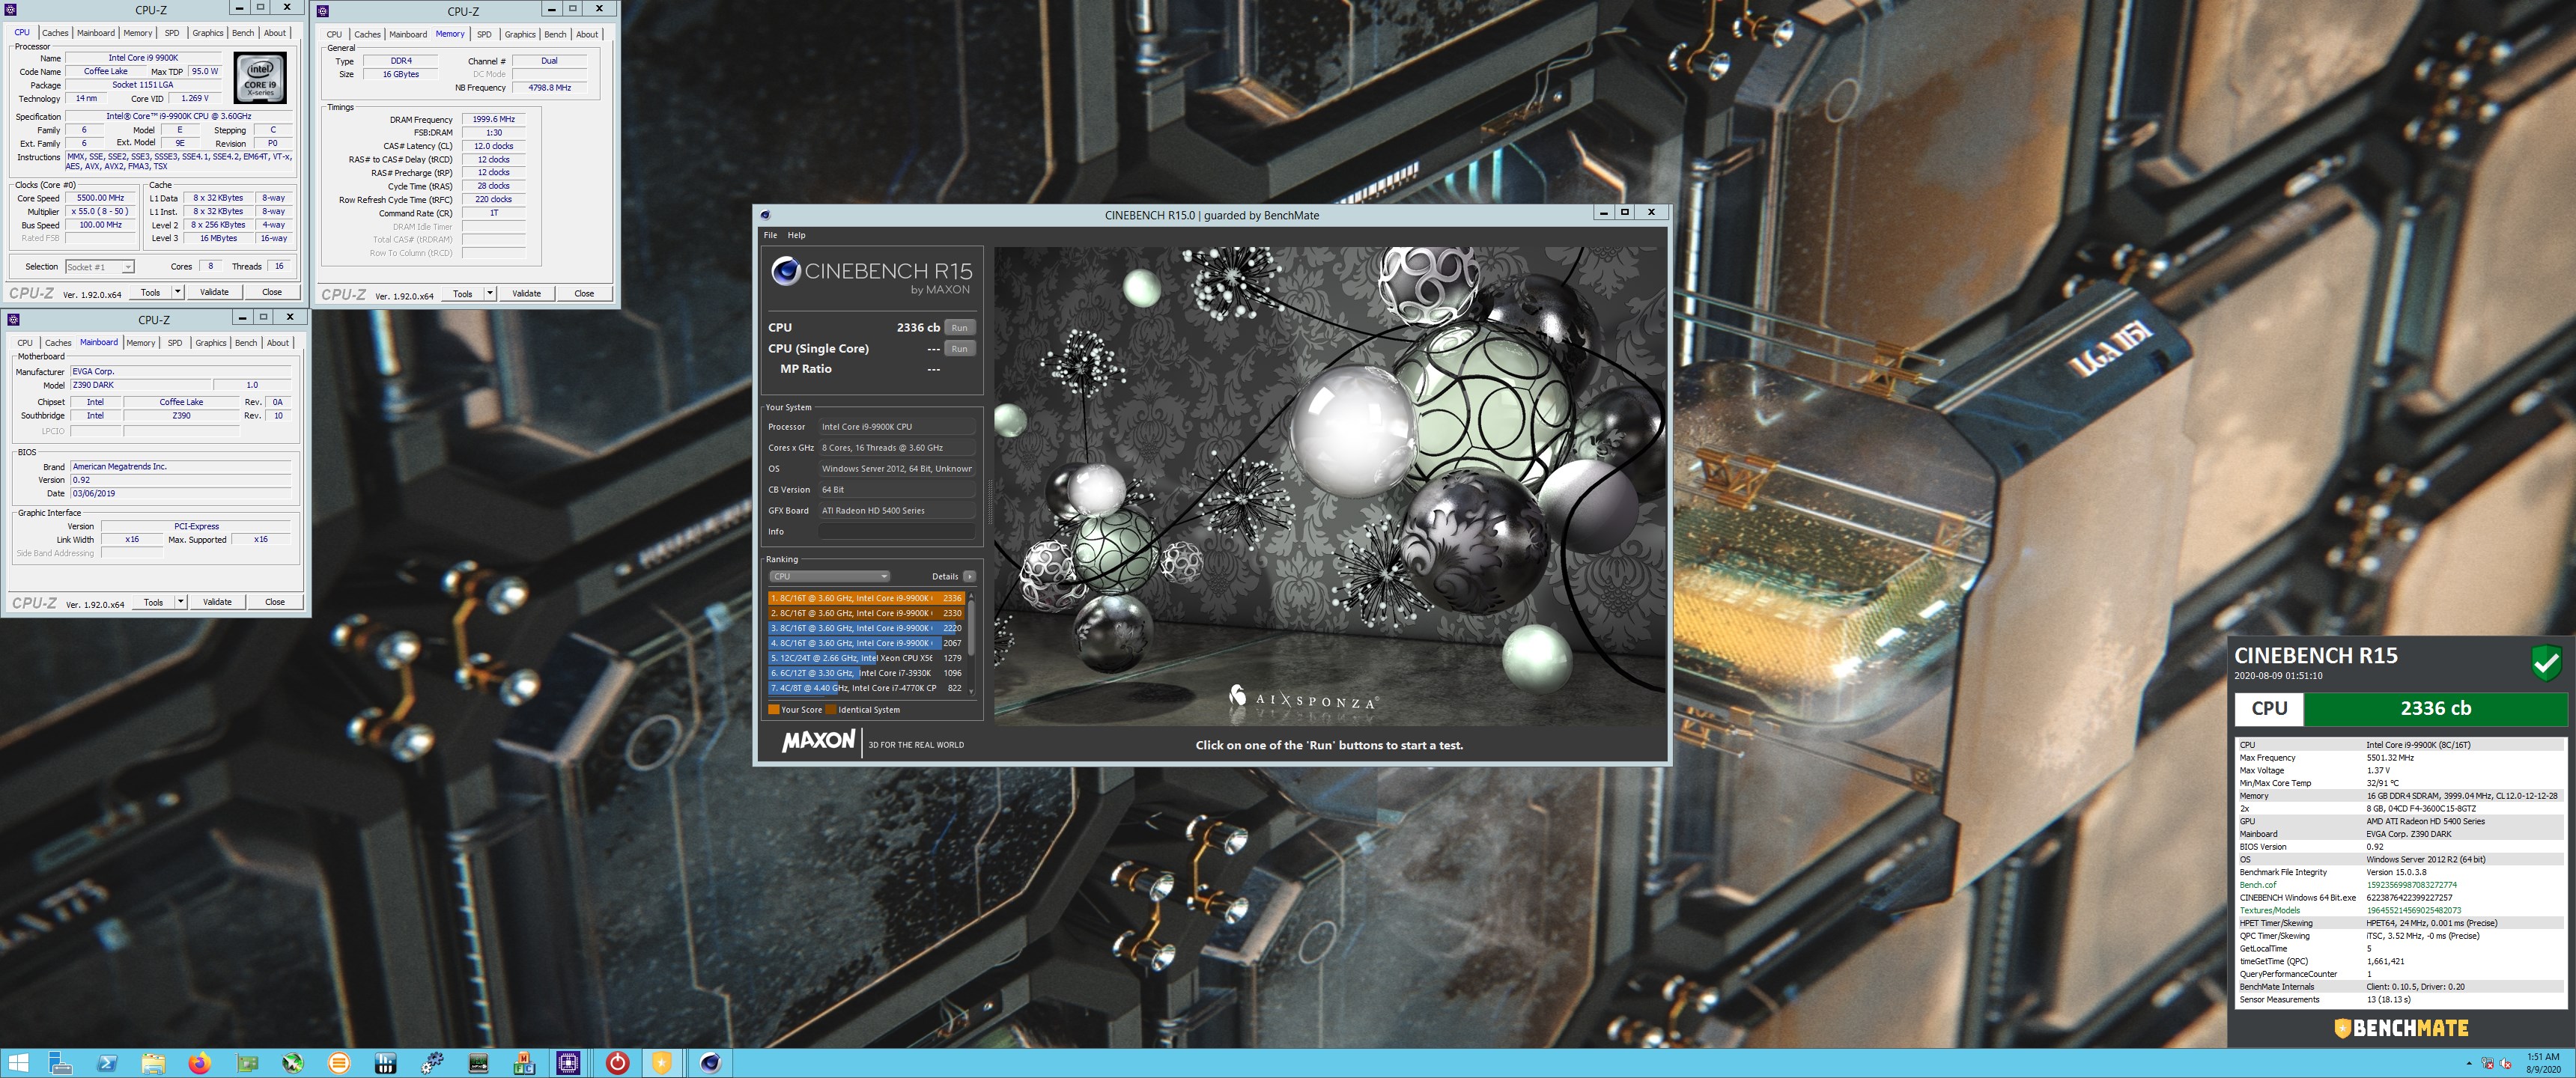Click the red power button taskbar icon
The height and width of the screenshot is (1078, 2576).
click(618, 1063)
